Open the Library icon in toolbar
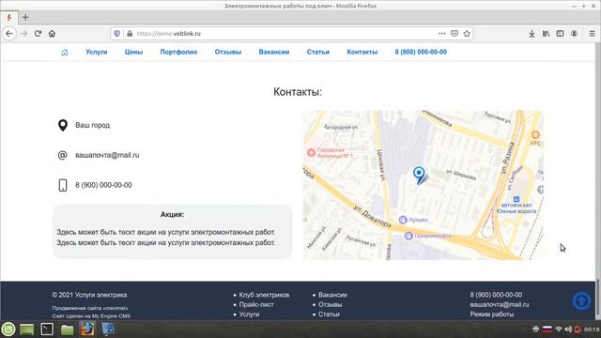This screenshot has width=601, height=338. pos(546,34)
